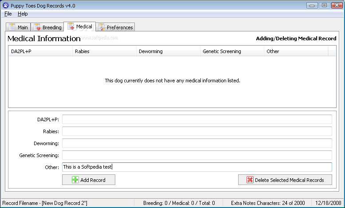345x208 pixels.
Task: Close the Puppy Toes Dog Records window
Action: point(337,5)
